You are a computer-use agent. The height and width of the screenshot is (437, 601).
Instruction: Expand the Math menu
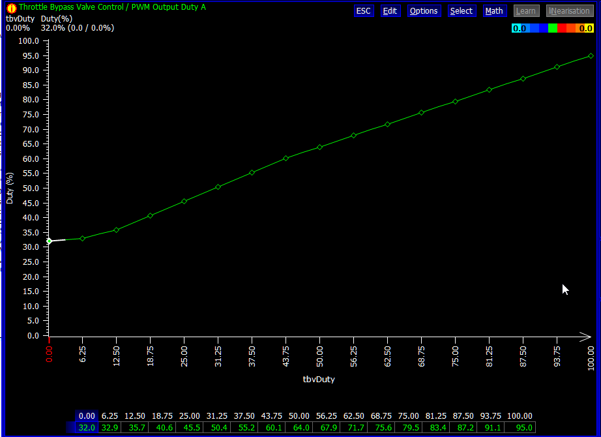pos(494,11)
